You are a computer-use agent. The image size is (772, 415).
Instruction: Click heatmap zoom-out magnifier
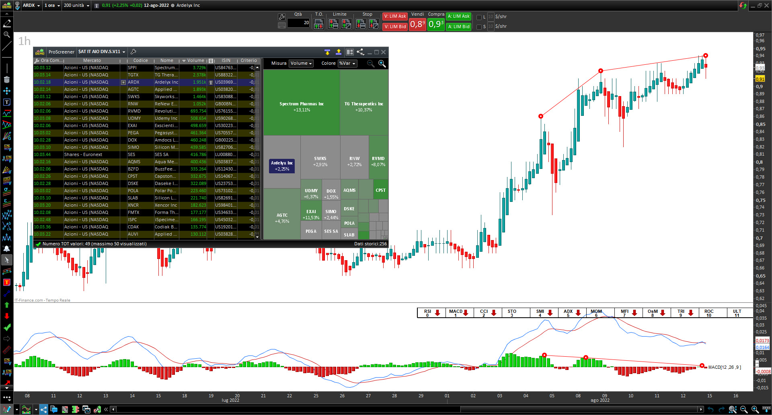[371, 64]
